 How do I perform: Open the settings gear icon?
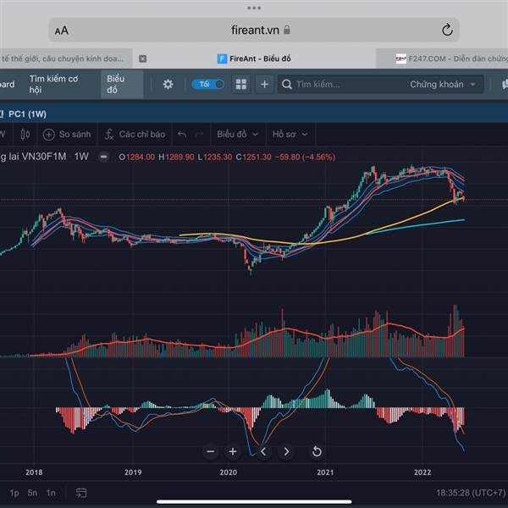pyautogui.click(x=168, y=85)
